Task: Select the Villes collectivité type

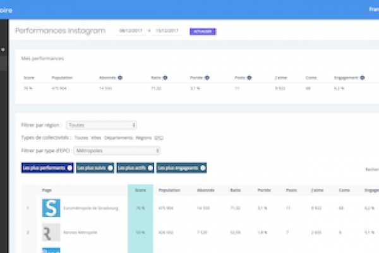Action: (x=96, y=138)
